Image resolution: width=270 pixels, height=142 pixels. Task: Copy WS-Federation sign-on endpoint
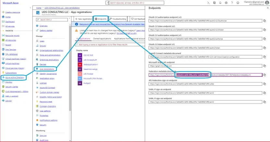[265, 84]
